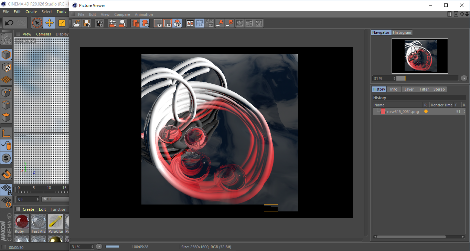Screen dimensions: 470x251
Task: Toggle Display Red channel view icon
Action: [x=158, y=23]
